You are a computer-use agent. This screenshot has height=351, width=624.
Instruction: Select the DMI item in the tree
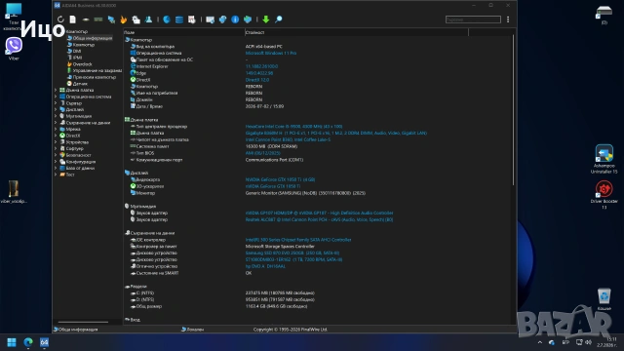coord(77,51)
